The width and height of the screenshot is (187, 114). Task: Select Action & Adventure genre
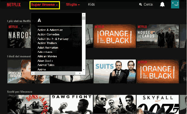50,30
